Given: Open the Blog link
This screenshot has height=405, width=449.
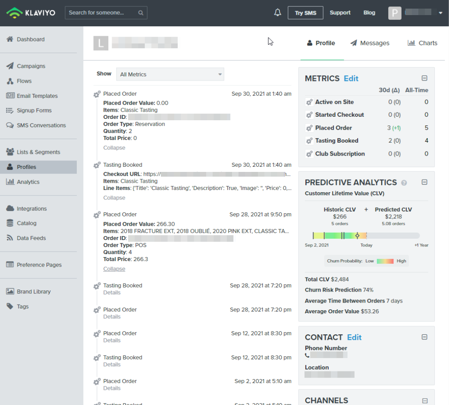Looking at the screenshot, I should pos(369,13).
